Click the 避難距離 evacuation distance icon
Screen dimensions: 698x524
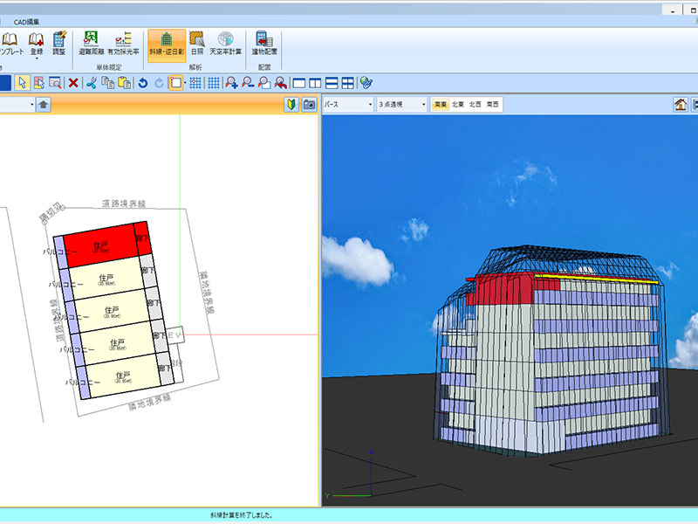[x=91, y=44]
